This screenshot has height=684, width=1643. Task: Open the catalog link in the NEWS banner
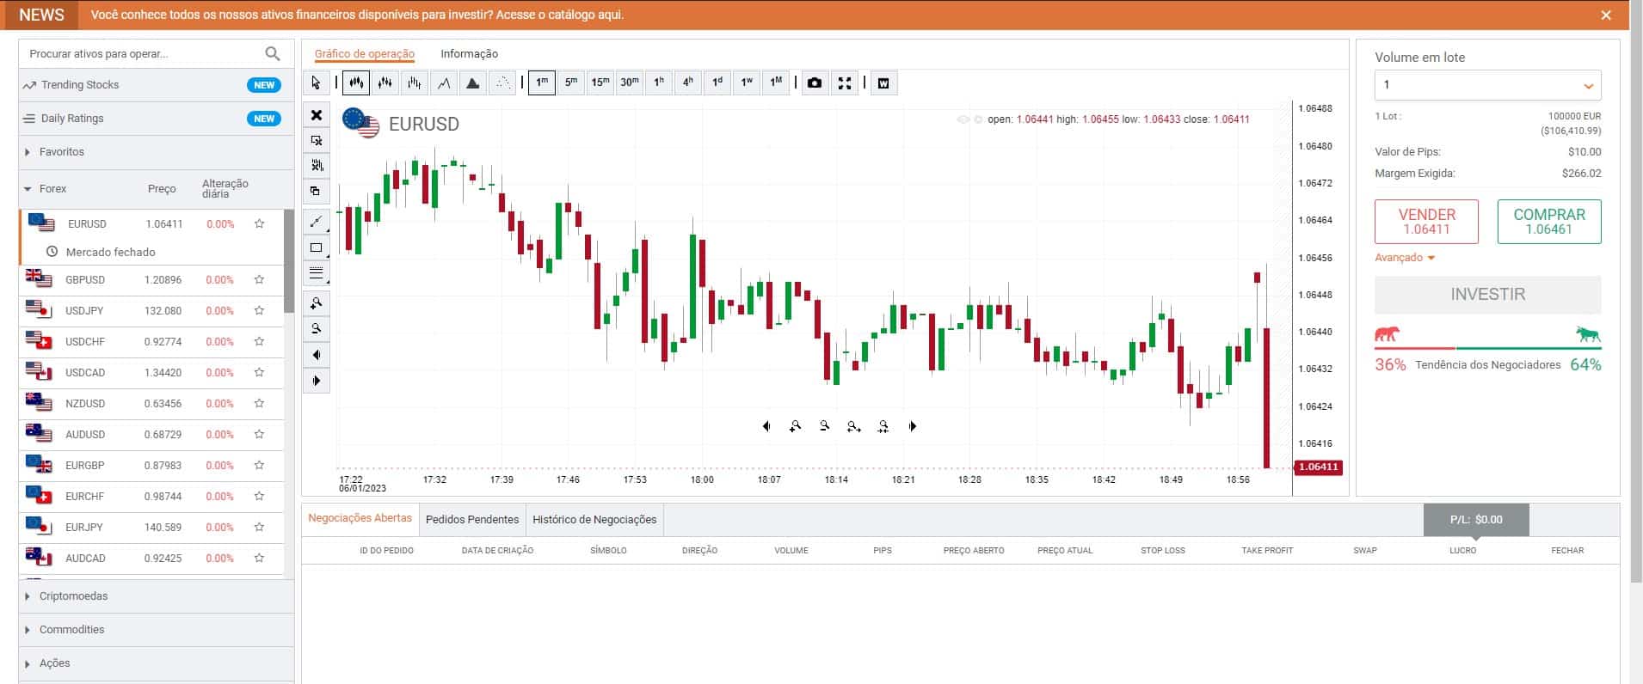[x=357, y=15]
